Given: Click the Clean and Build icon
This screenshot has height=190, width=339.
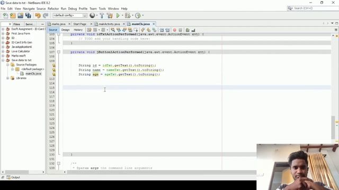Looking at the screenshot, I should pos(110,15).
